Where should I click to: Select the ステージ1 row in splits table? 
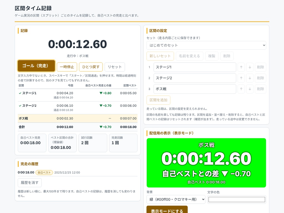click(78, 95)
